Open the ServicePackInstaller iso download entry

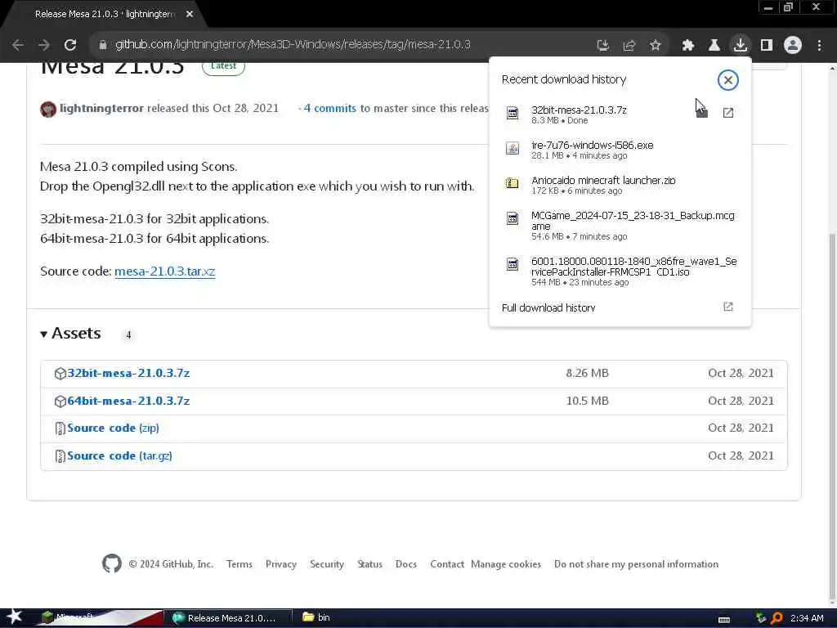click(620, 271)
